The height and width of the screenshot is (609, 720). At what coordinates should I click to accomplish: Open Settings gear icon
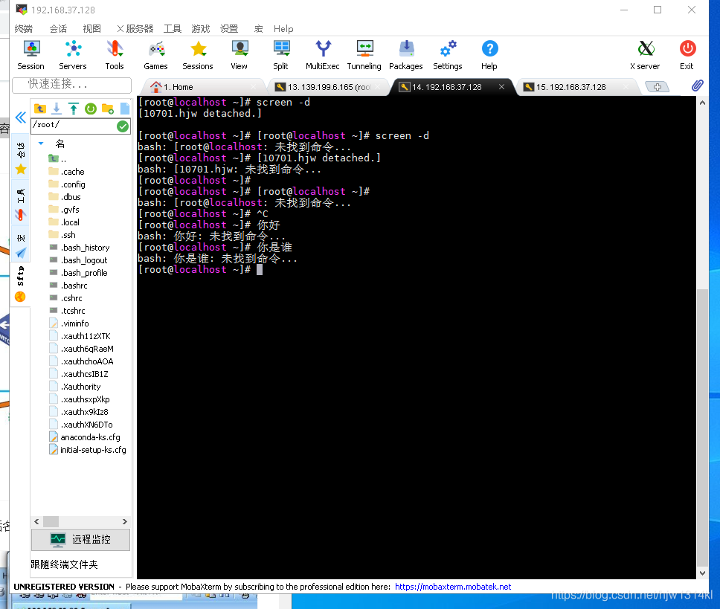click(448, 56)
